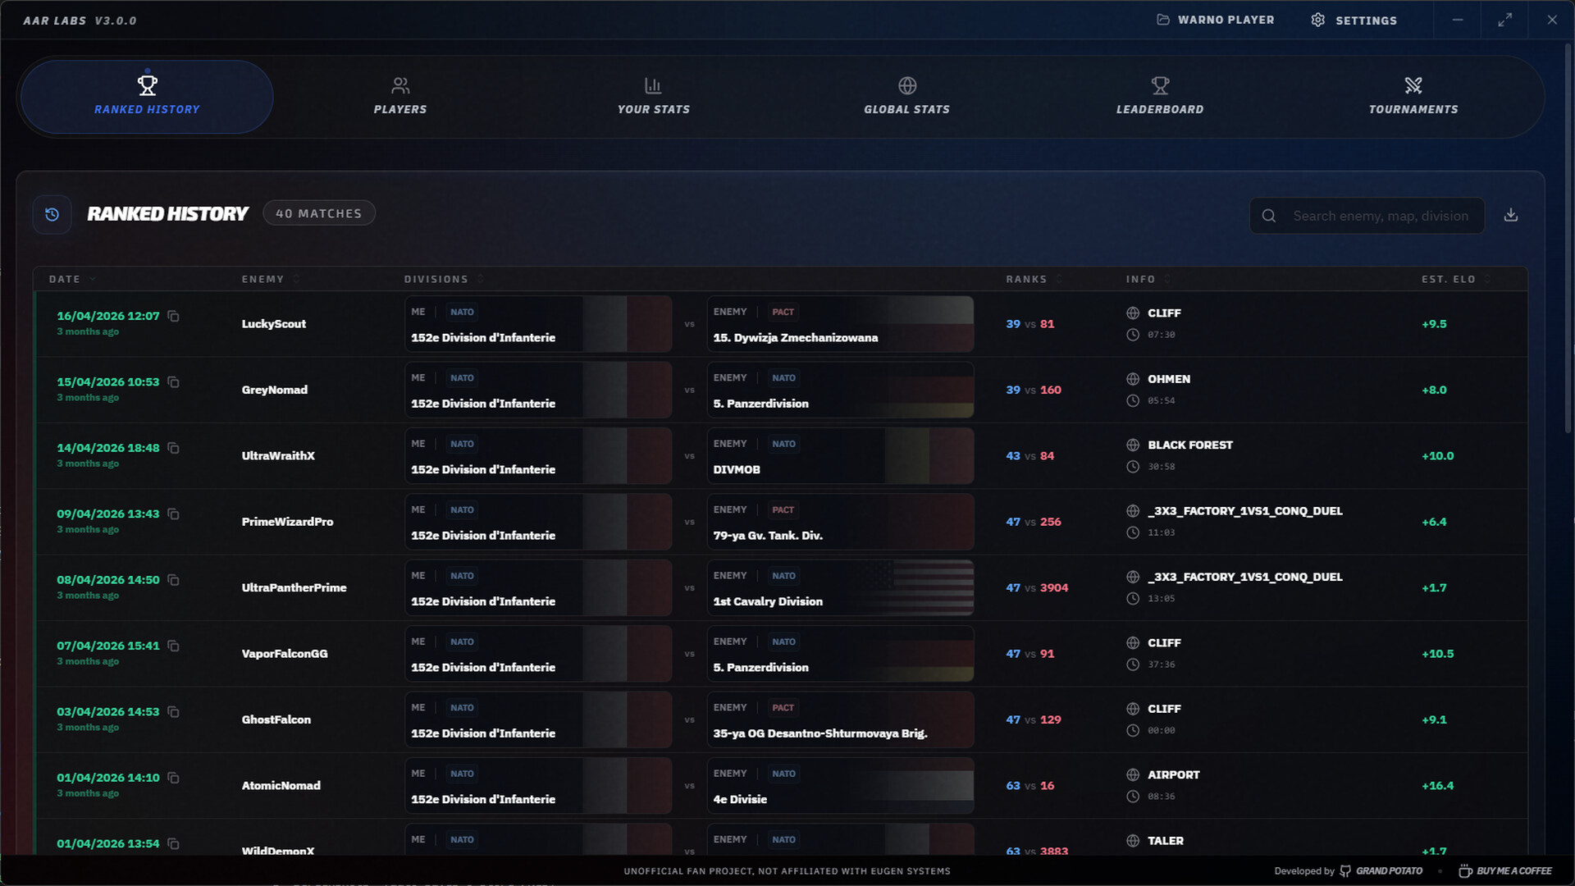Sort by the Enemy column header
This screenshot has height=886, width=1575.
click(x=271, y=279)
